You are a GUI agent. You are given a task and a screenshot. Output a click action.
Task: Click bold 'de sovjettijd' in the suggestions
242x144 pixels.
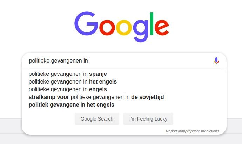click(148, 97)
